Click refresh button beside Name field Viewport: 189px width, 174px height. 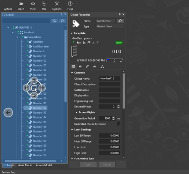click(x=120, y=21)
